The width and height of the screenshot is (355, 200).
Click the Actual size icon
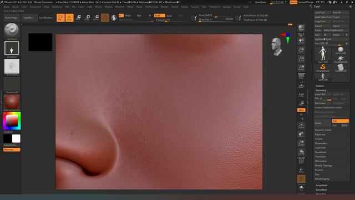pos(301,59)
